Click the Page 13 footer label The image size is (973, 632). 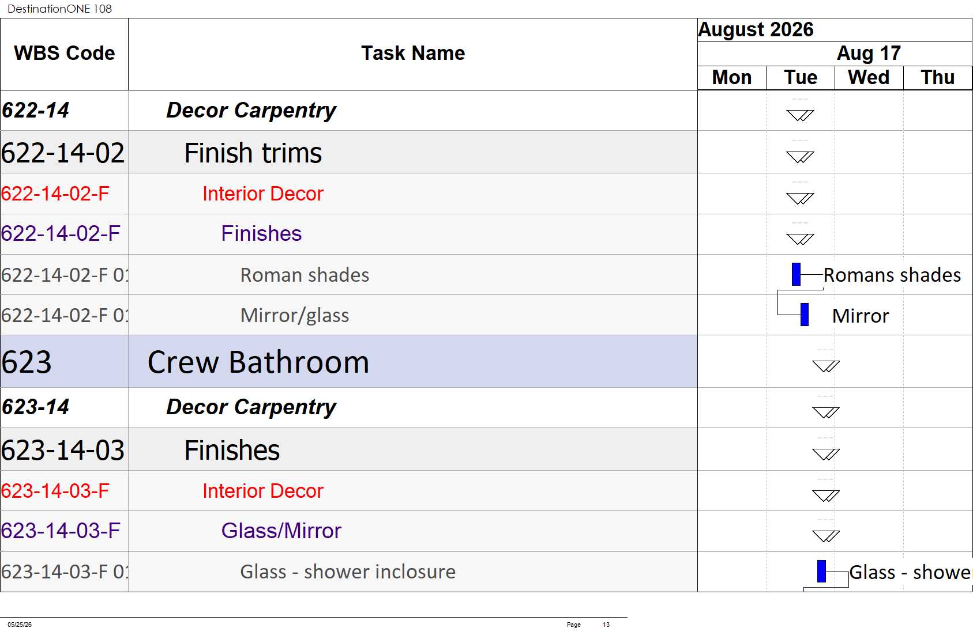[588, 625]
